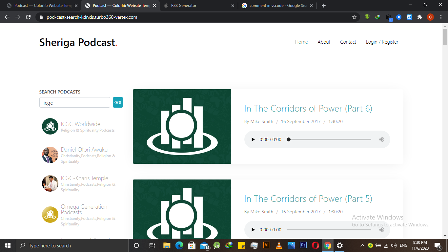448x252 pixels.
Task: Play the Corridors of Power Part 5 audio
Action: point(253,230)
